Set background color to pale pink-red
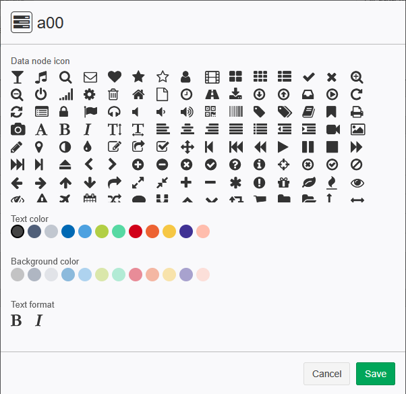Screen dimensions: 406x394 coord(136,275)
